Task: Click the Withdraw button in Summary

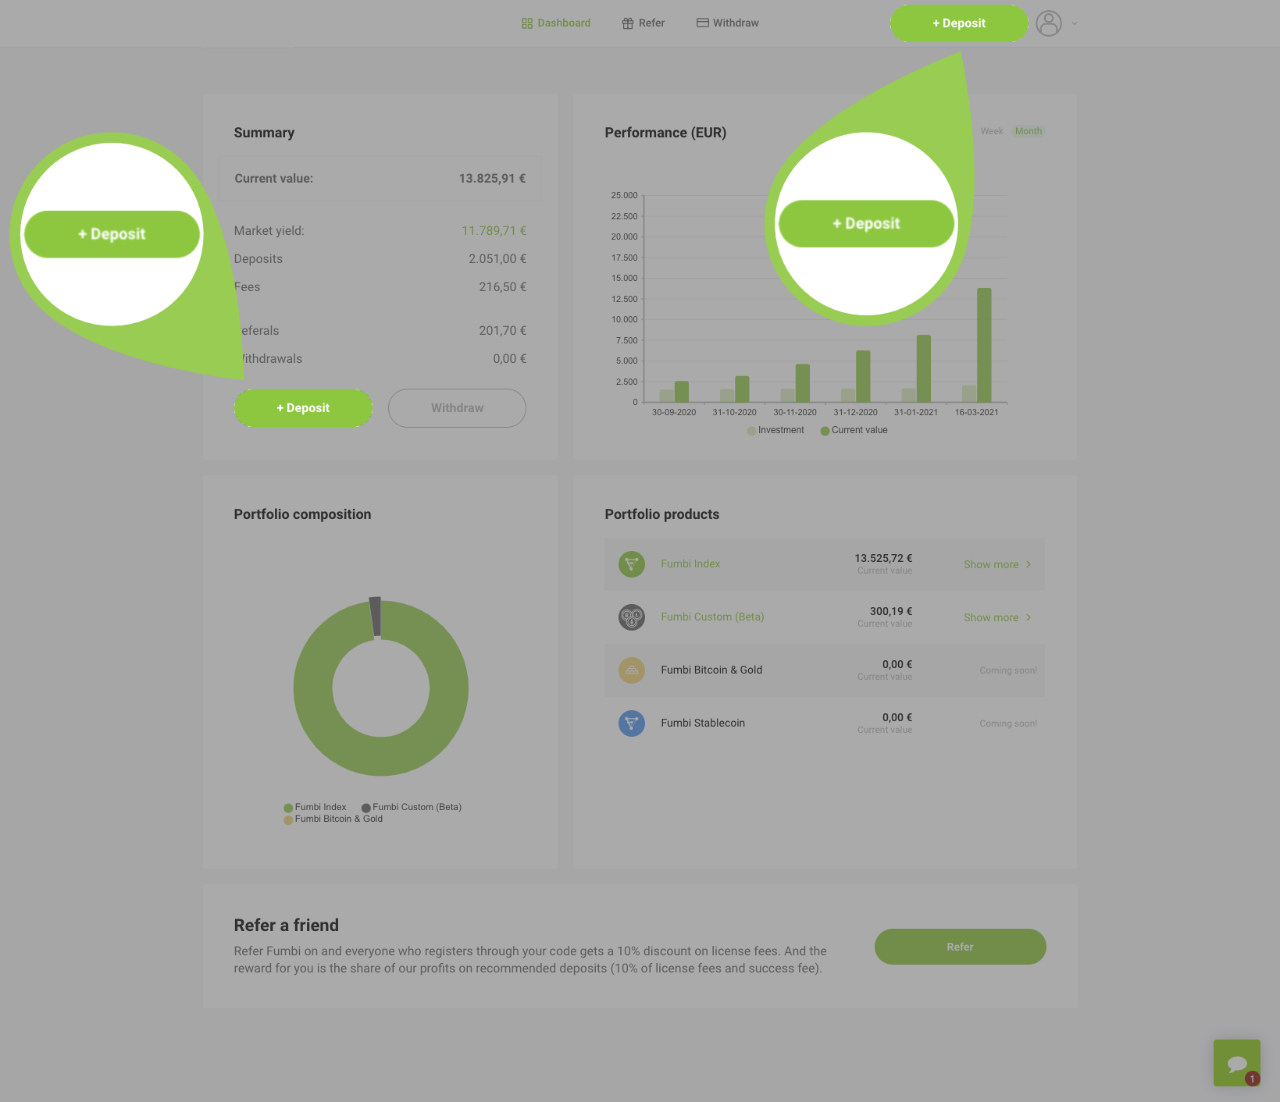Action: click(457, 408)
